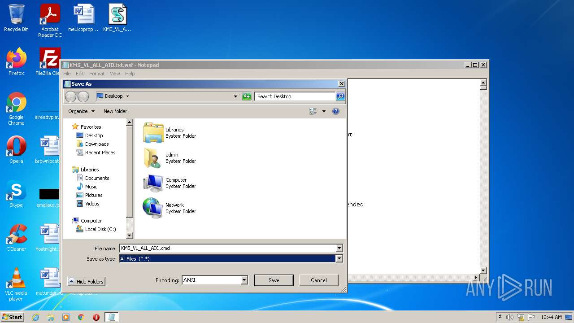574x323 pixels.
Task: Open mexicoprop Word document icon
Action: click(83, 19)
